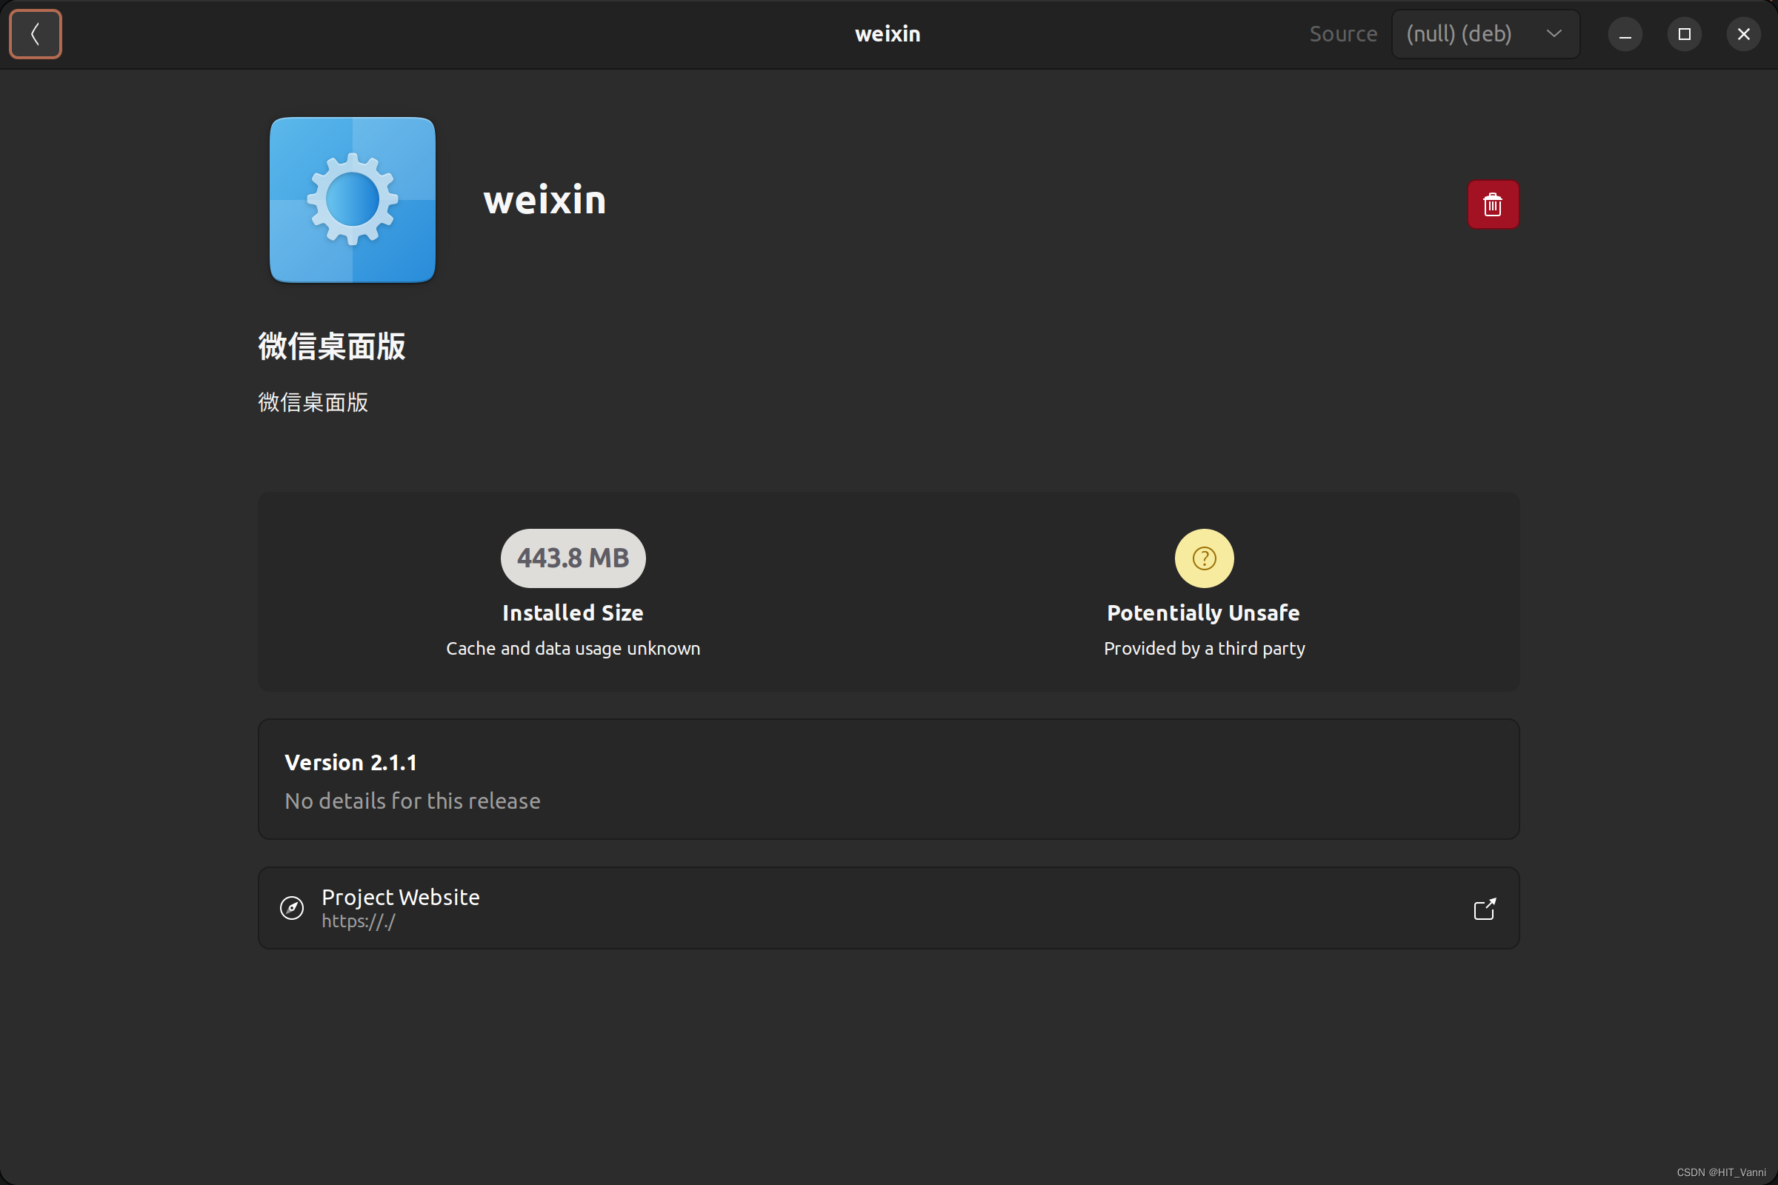Image resolution: width=1778 pixels, height=1185 pixels.
Task: Click No details for this release text
Action: pos(412,801)
